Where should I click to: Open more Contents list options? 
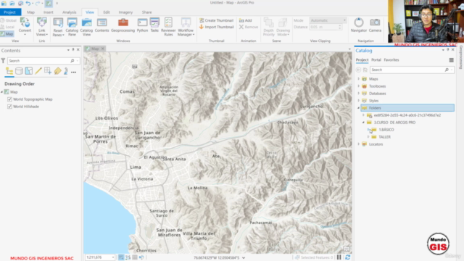click(x=74, y=72)
